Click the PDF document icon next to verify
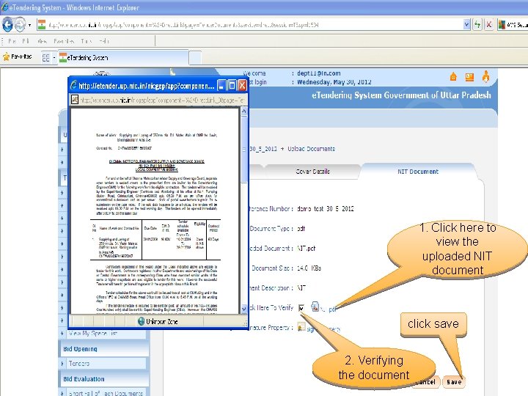The image size is (528, 396). pos(315,306)
